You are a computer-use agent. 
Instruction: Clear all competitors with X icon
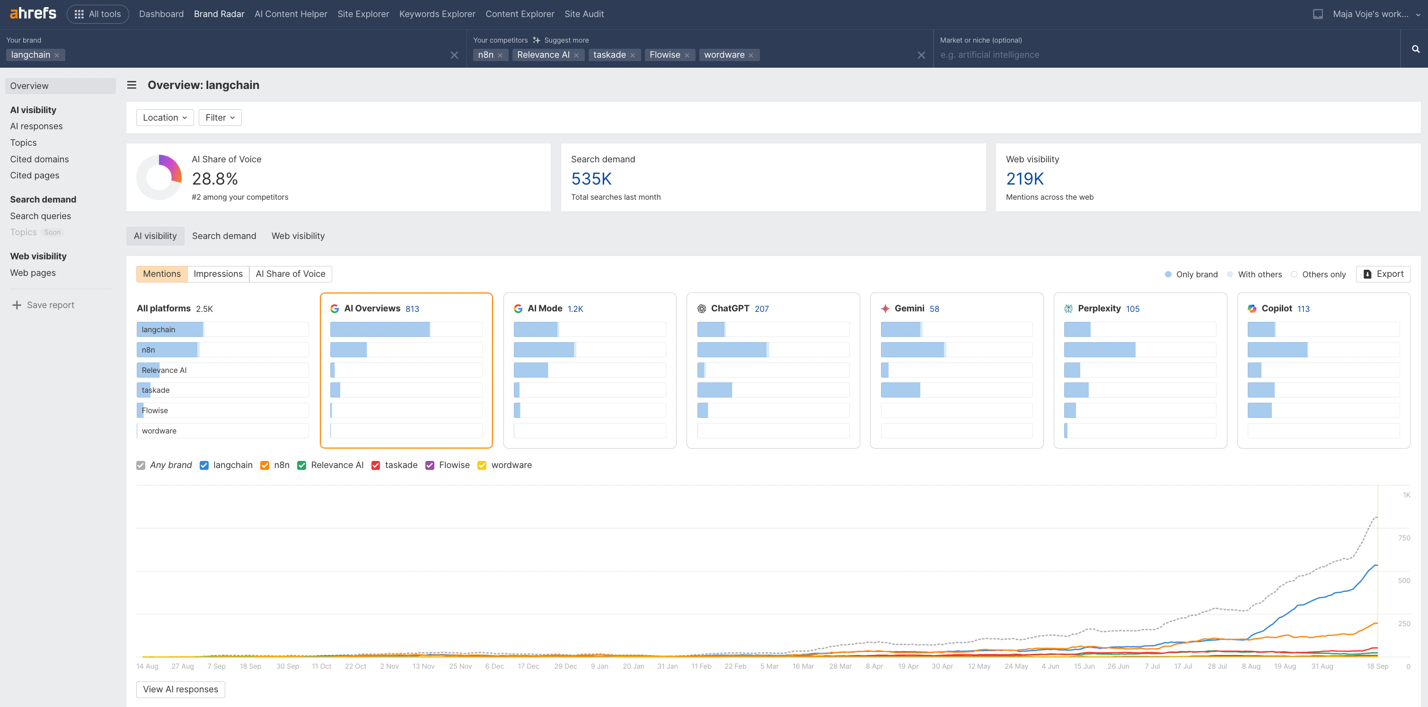click(x=921, y=55)
